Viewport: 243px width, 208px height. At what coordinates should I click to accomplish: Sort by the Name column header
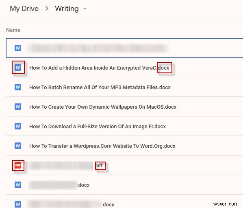click(x=13, y=30)
